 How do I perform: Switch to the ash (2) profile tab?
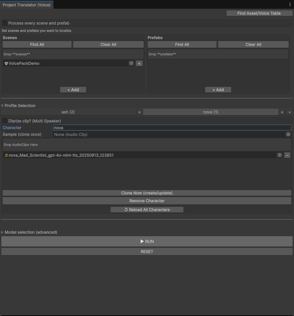click(x=68, y=112)
